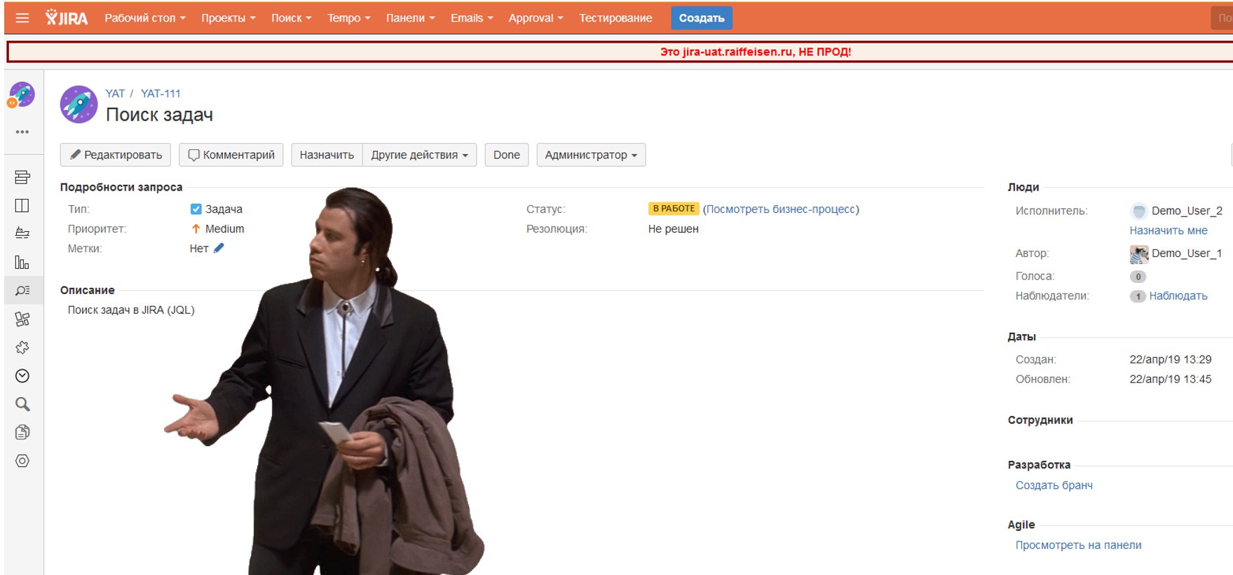
Task: Expand the Панели dropdown menu
Action: click(411, 18)
